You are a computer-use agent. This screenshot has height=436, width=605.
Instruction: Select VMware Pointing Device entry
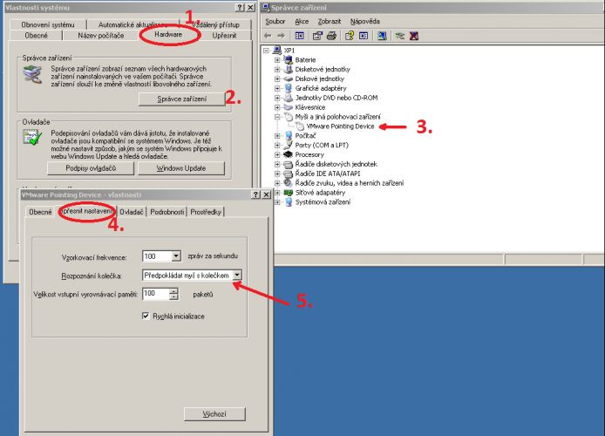click(340, 126)
